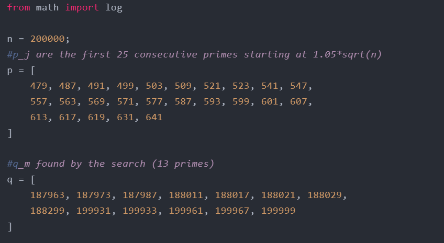Click the value 607 in list p

coord(302,102)
